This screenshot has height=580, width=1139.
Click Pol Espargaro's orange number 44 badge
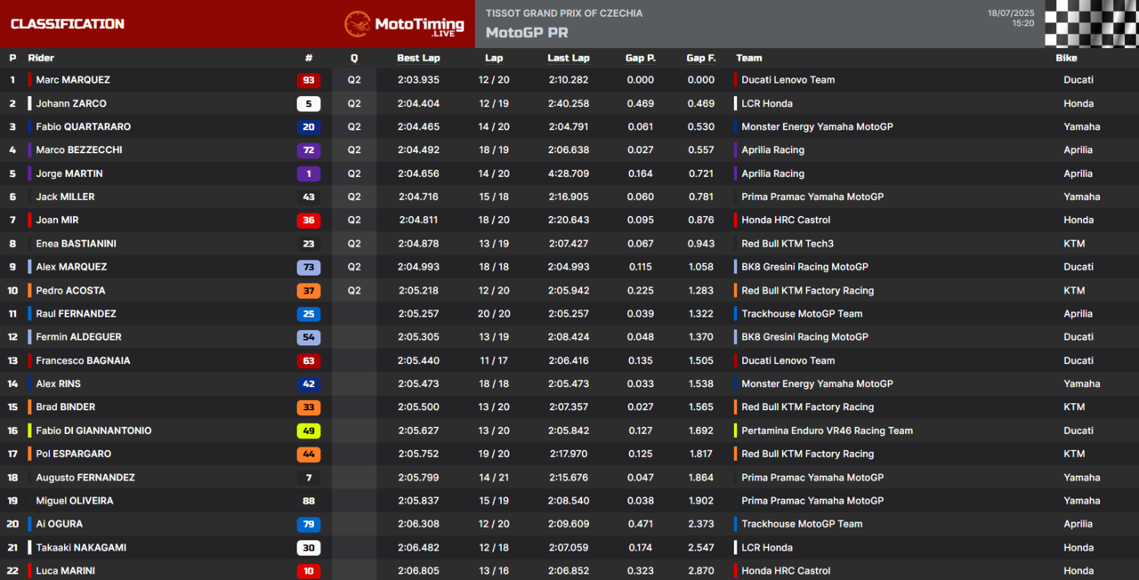(x=309, y=455)
